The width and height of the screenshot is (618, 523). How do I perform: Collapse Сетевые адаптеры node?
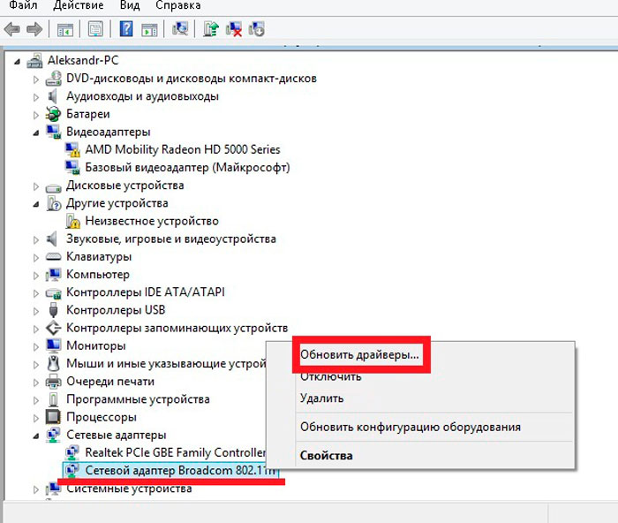coord(36,436)
